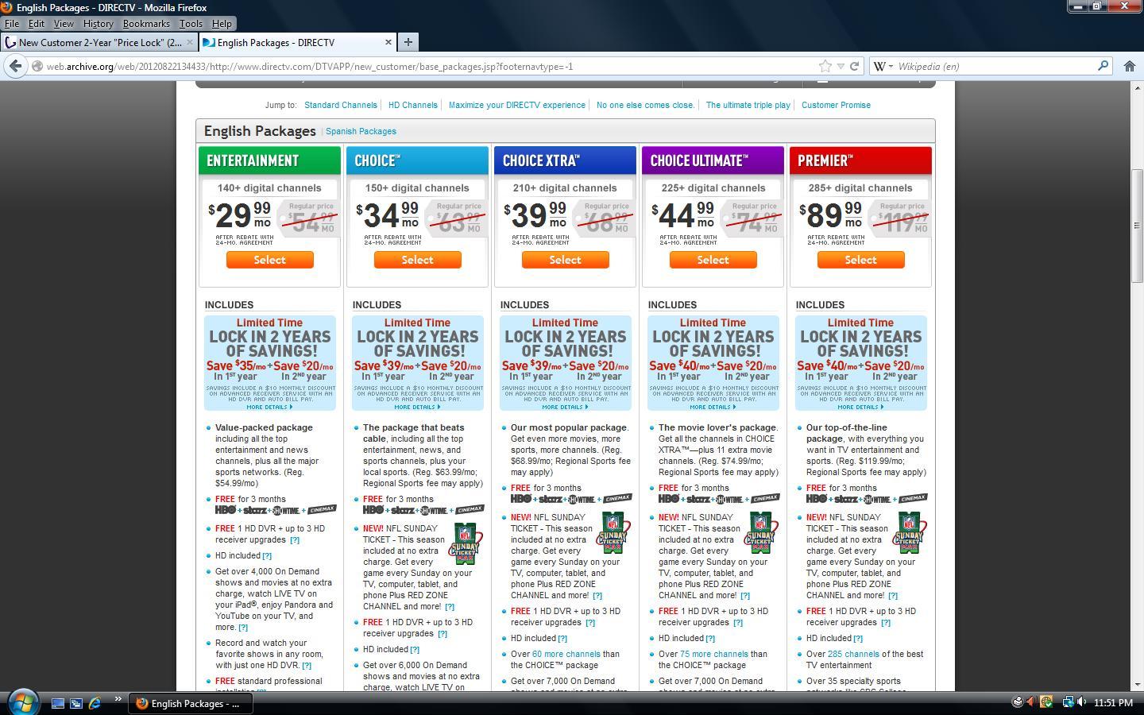Click the [?] help beside CHOICE XTRA HD included
Image resolution: width=1144 pixels, height=715 pixels.
[562, 639]
